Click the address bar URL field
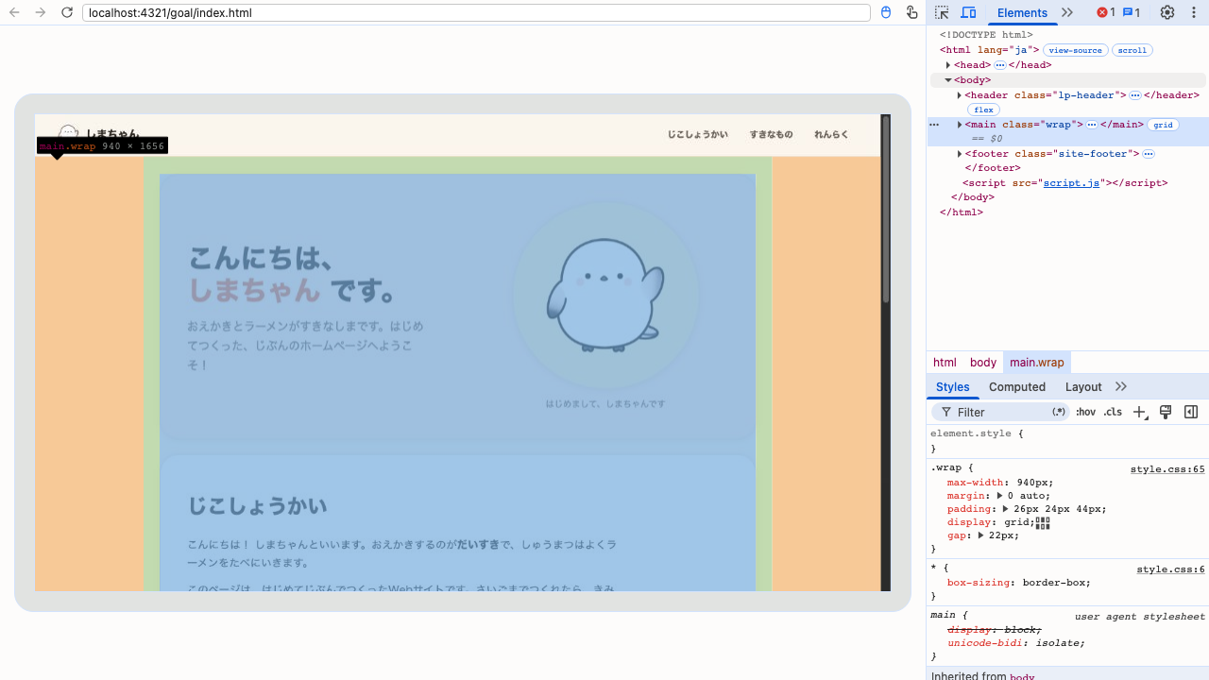The width and height of the screenshot is (1209, 680). [x=476, y=12]
